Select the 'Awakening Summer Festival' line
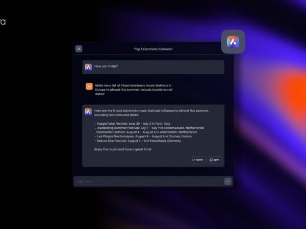This screenshot has width=306, height=229. (149, 128)
